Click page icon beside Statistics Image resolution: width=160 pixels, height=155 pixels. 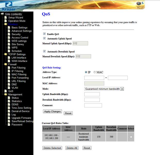pos(9,101)
